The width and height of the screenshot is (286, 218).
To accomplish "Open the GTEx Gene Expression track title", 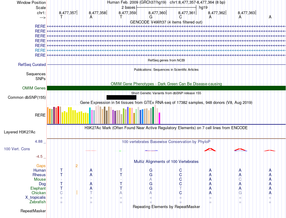I will (166, 102).
